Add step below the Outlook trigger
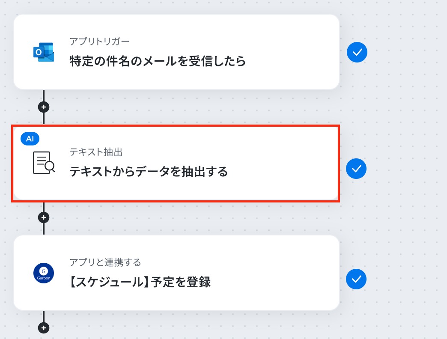Viewport: 447px width, 339px height. coord(44,107)
